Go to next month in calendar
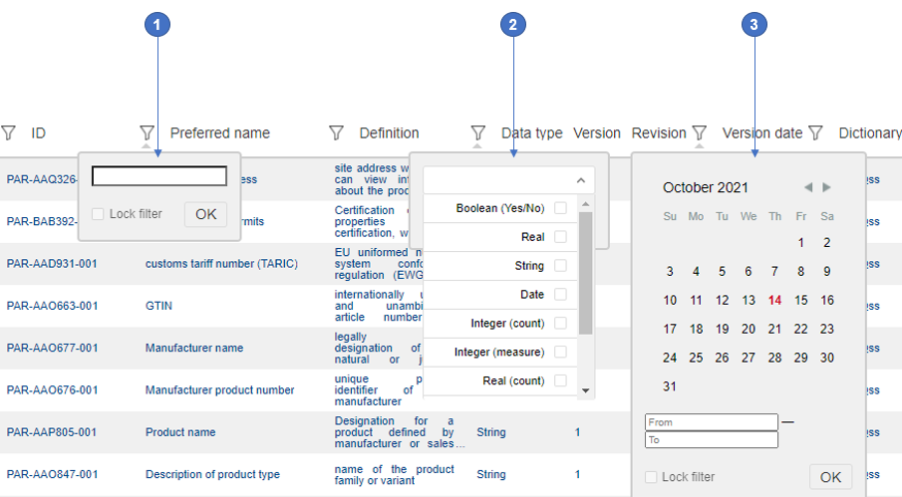The width and height of the screenshot is (902, 497). [826, 187]
